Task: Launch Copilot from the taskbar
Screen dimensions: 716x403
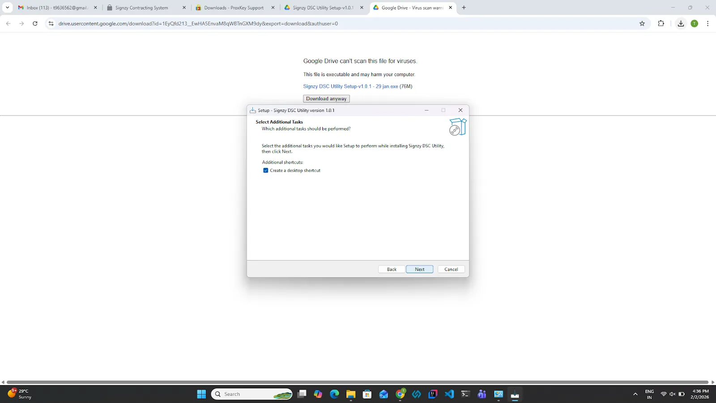Action: click(318, 394)
